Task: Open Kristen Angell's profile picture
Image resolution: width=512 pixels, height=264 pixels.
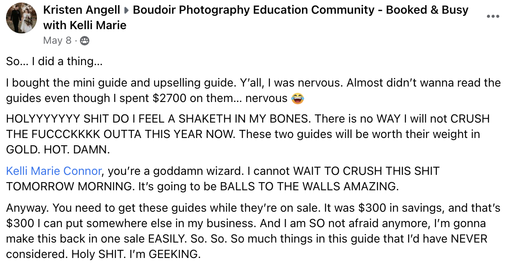Action: tap(21, 18)
